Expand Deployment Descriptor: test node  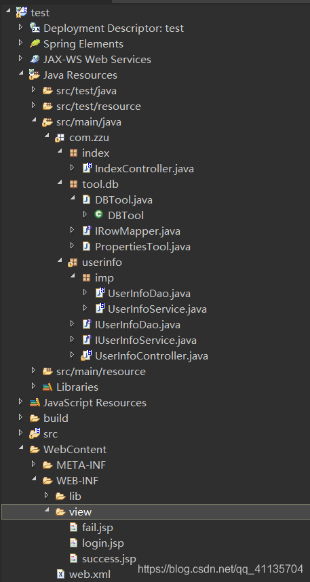point(21,28)
